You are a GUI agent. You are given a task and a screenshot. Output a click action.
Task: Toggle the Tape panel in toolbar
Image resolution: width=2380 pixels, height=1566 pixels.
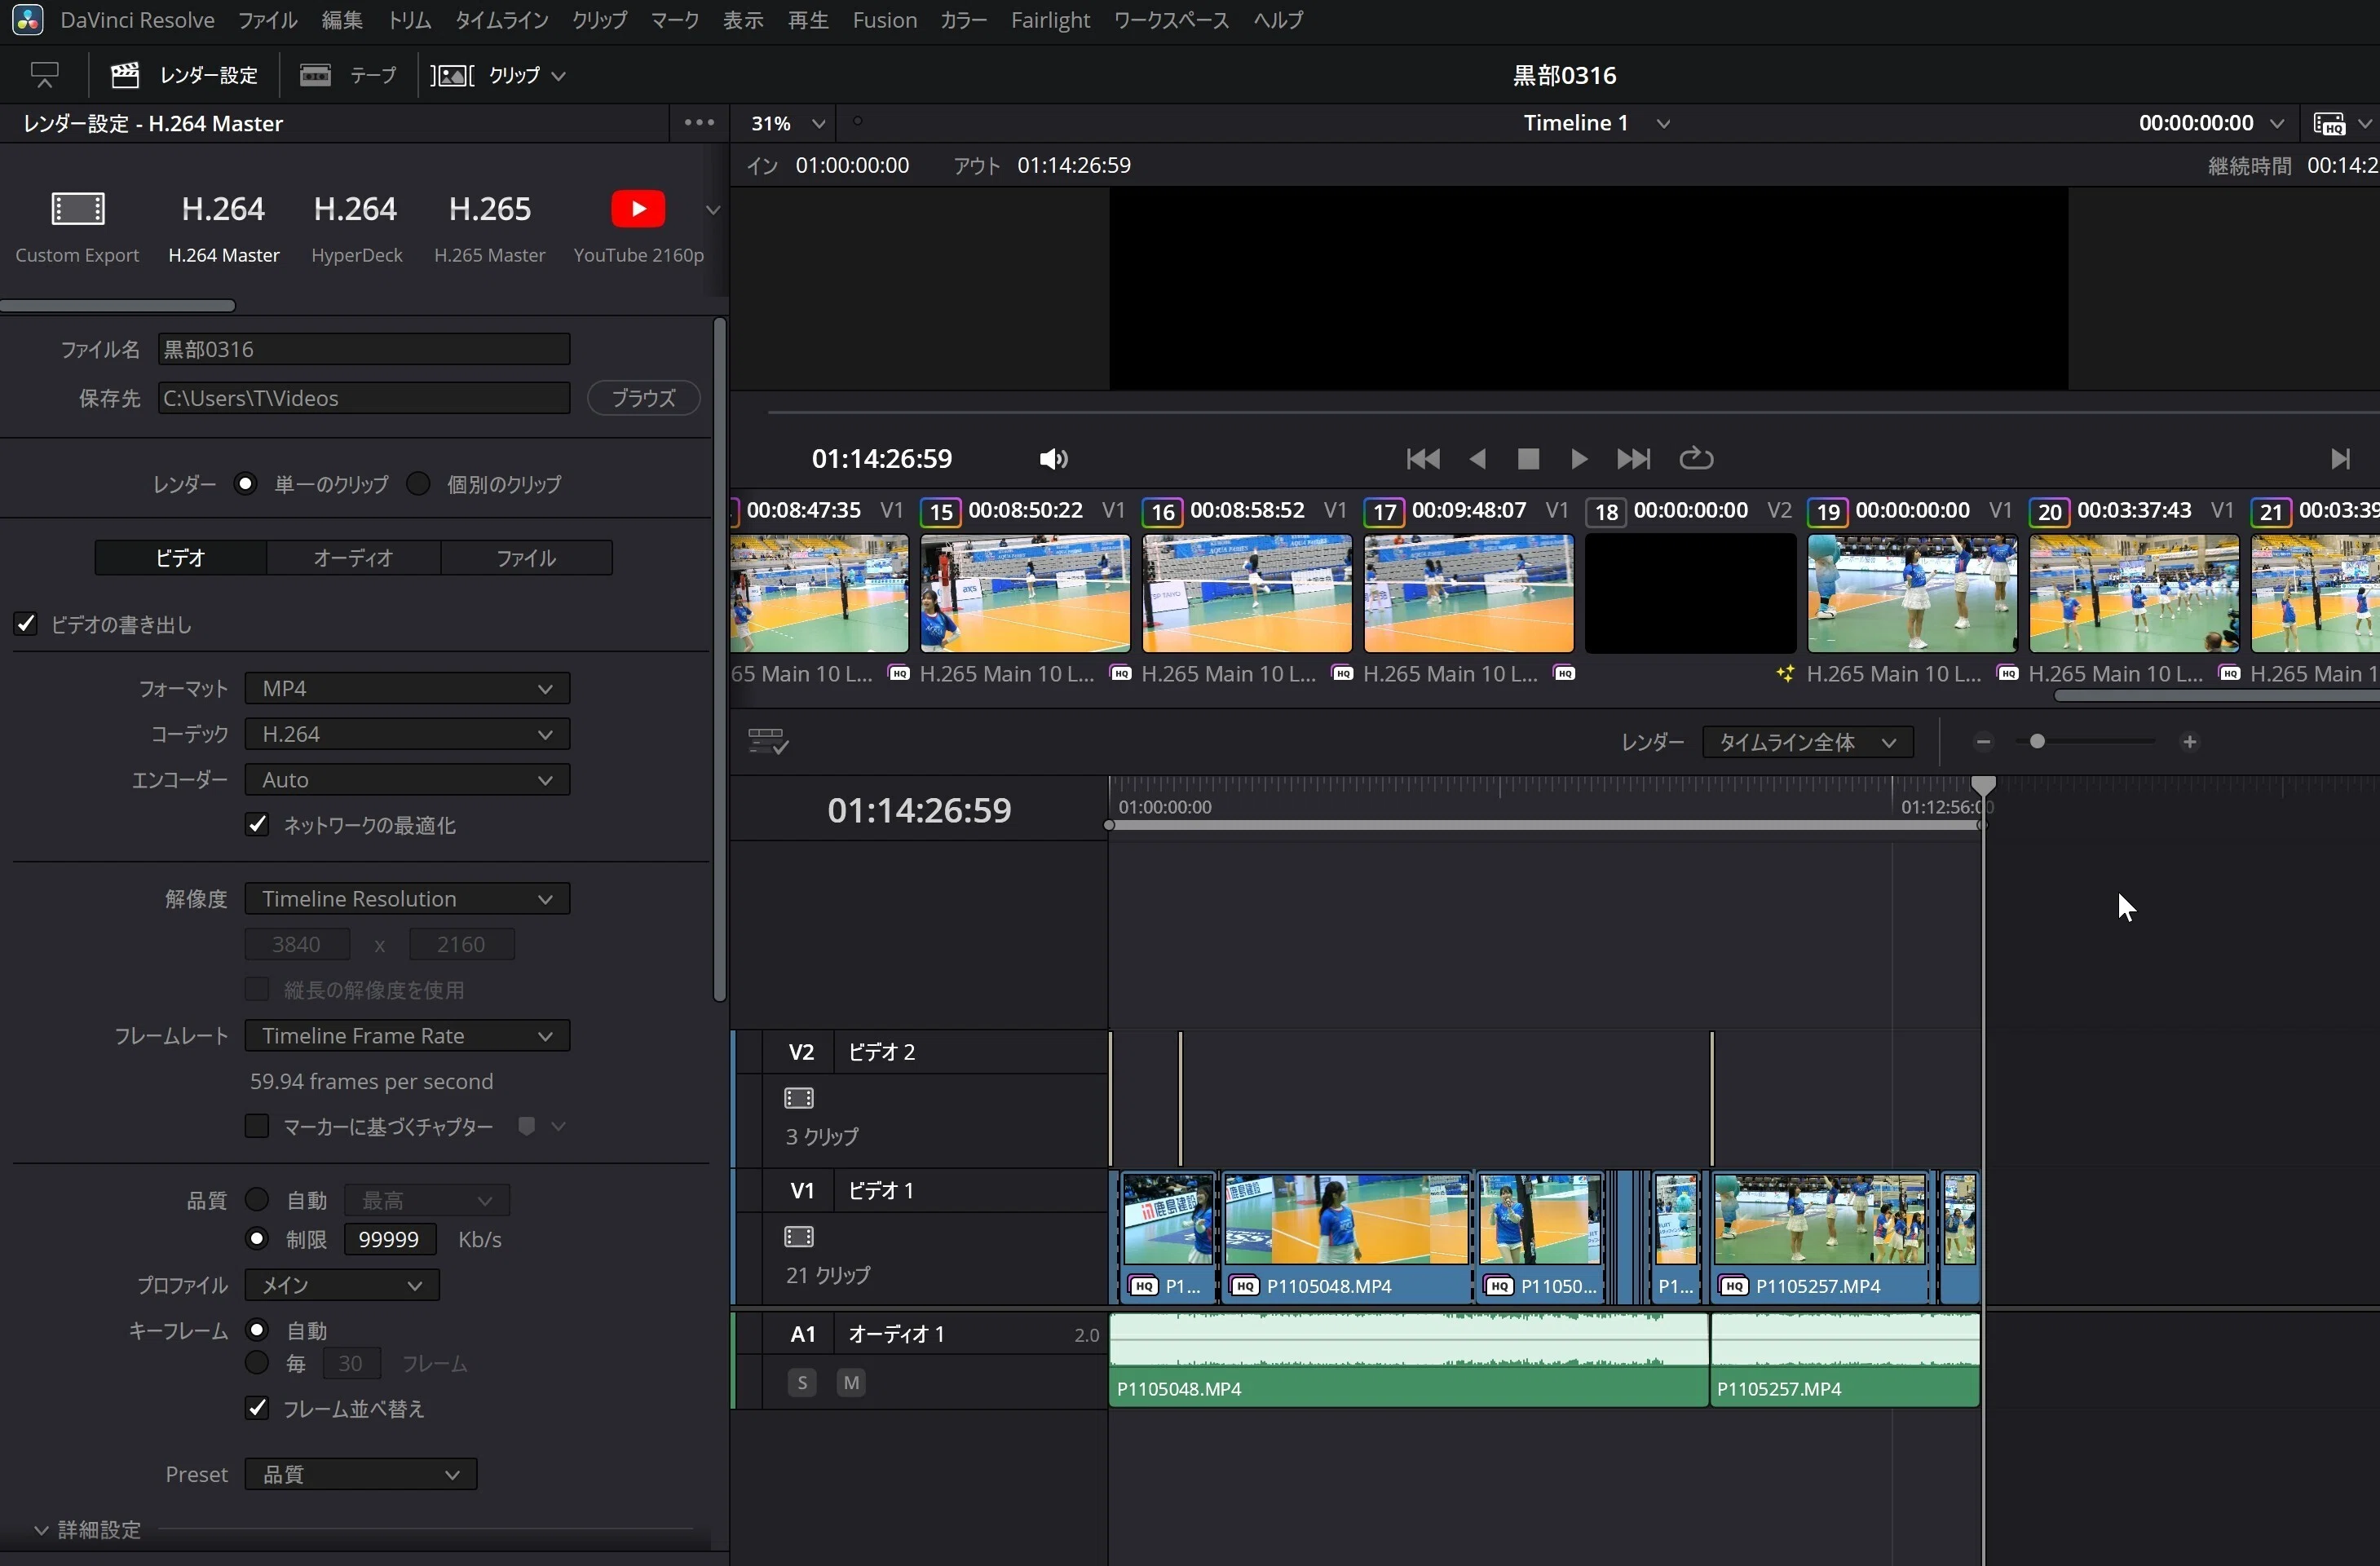(348, 75)
